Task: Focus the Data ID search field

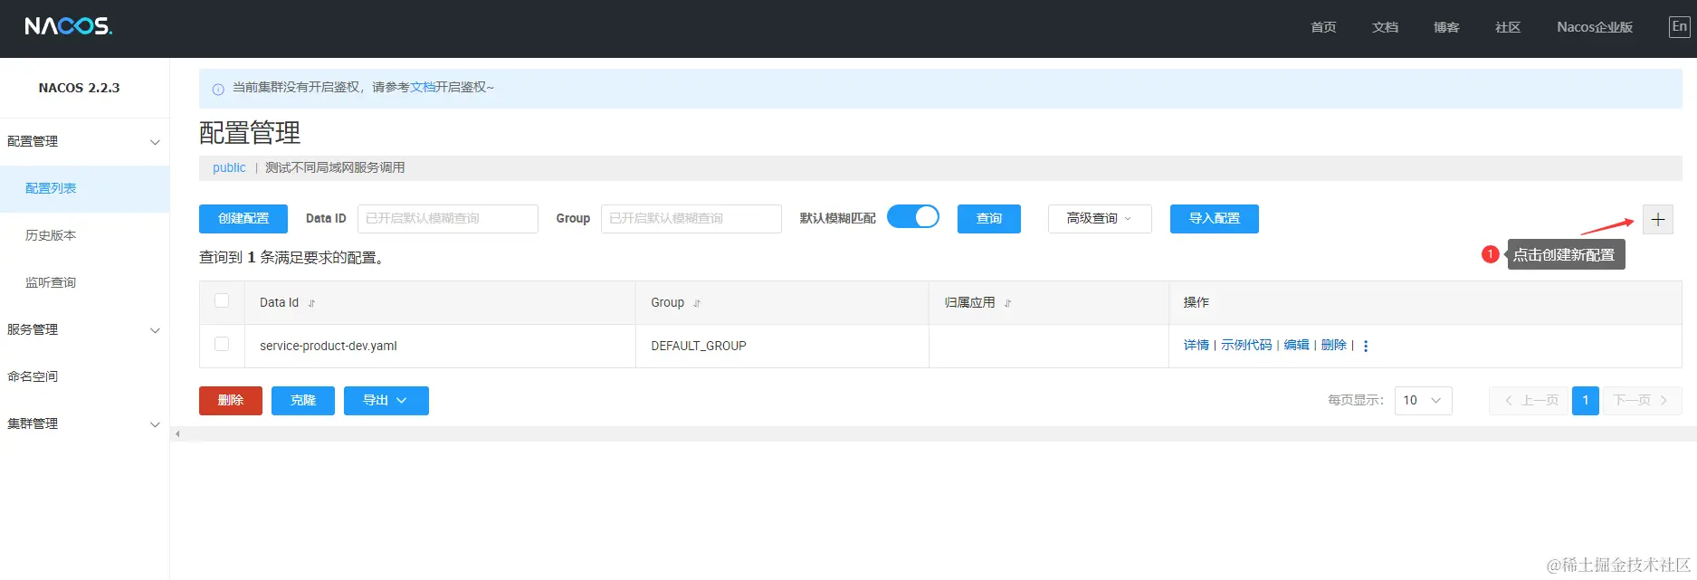Action: click(448, 219)
